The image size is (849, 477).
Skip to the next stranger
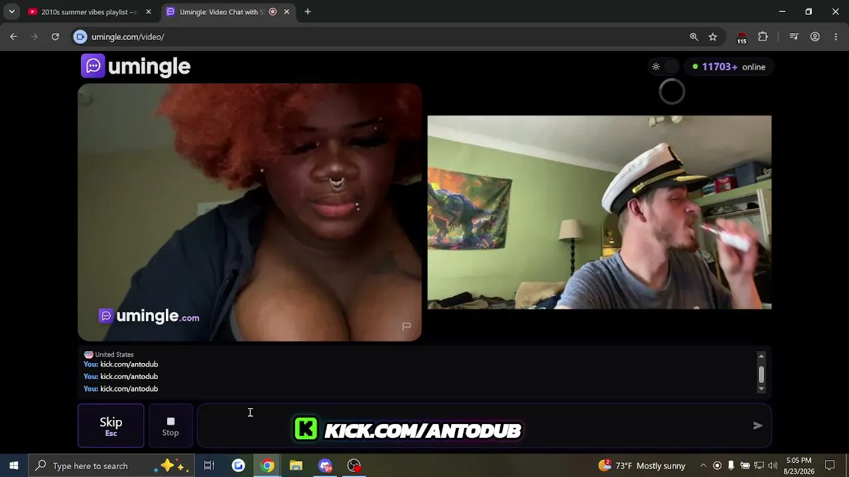(111, 426)
